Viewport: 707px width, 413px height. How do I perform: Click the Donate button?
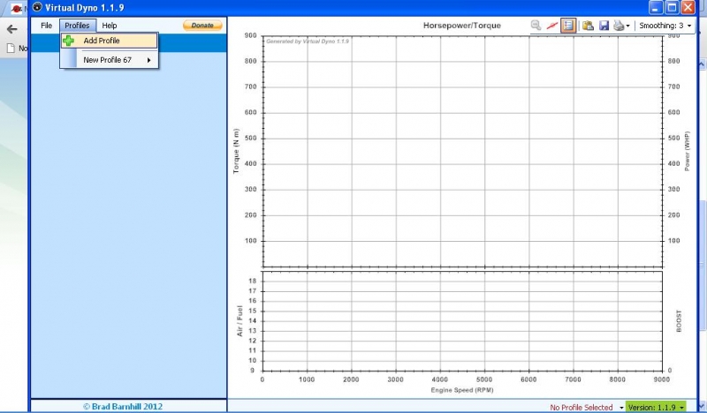[x=202, y=26]
